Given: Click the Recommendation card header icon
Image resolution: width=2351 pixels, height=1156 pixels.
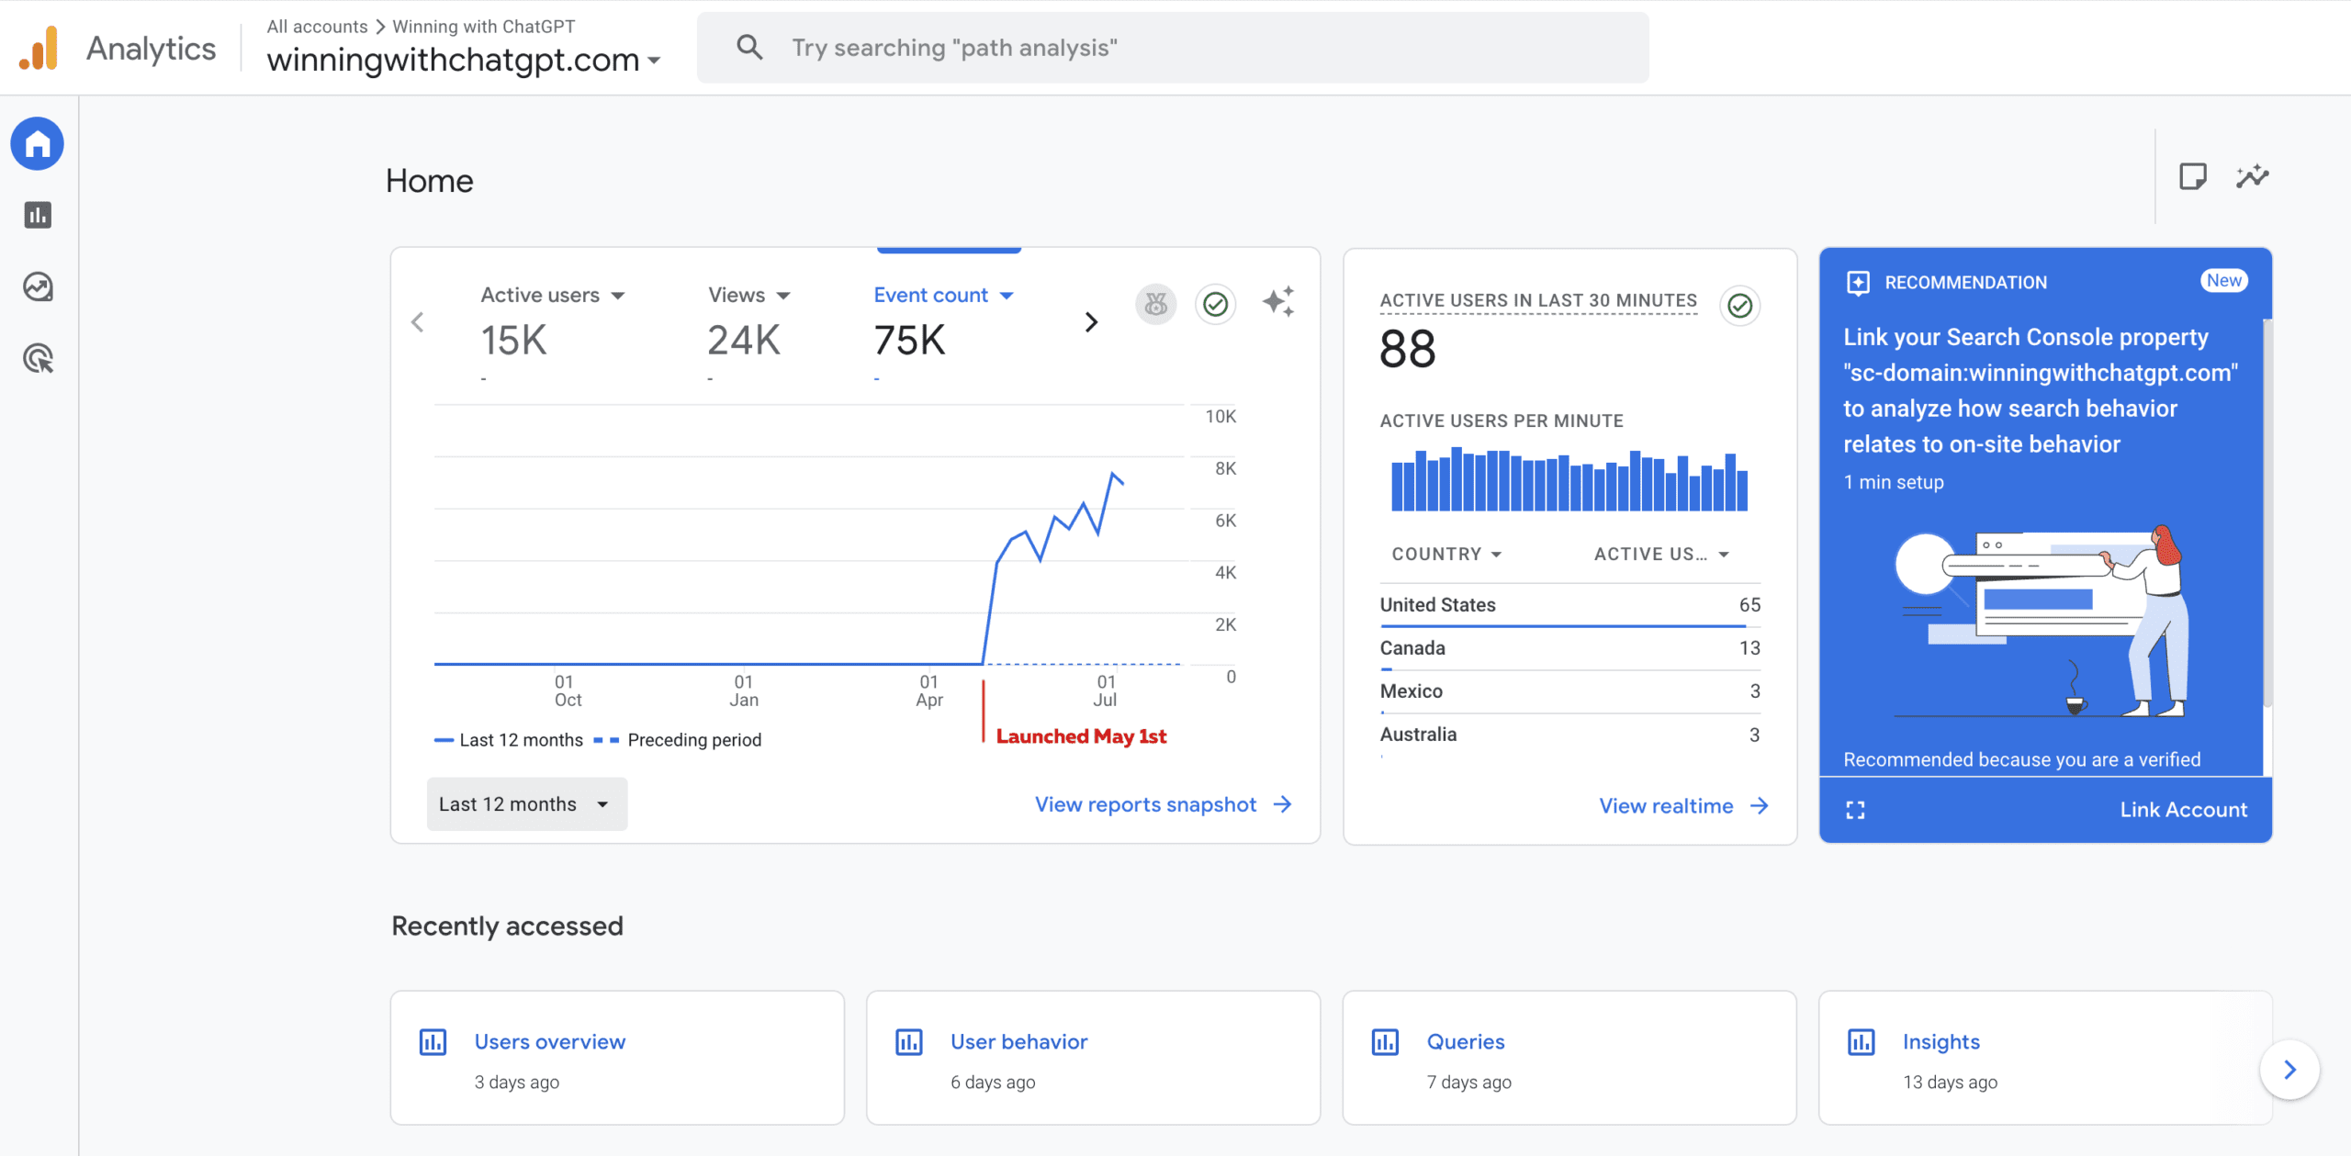Looking at the screenshot, I should [1858, 283].
